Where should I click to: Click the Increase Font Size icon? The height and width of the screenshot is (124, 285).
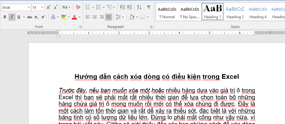pos(48,8)
